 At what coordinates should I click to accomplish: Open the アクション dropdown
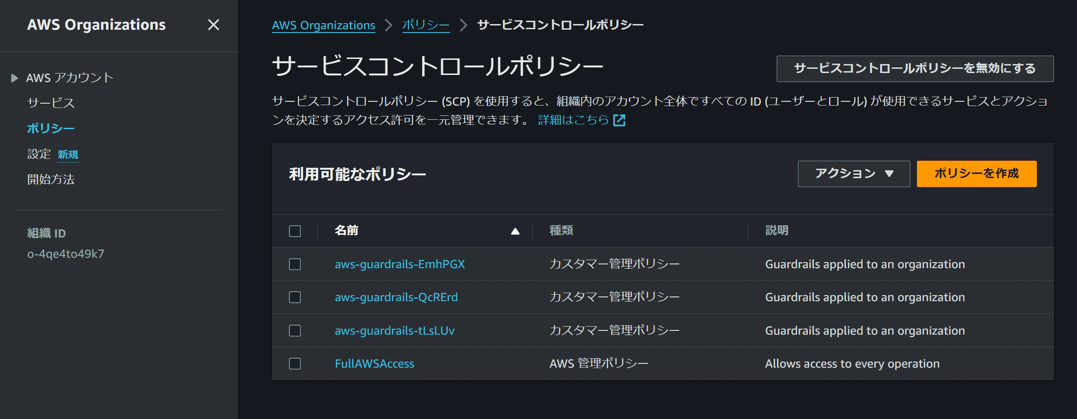[854, 174]
